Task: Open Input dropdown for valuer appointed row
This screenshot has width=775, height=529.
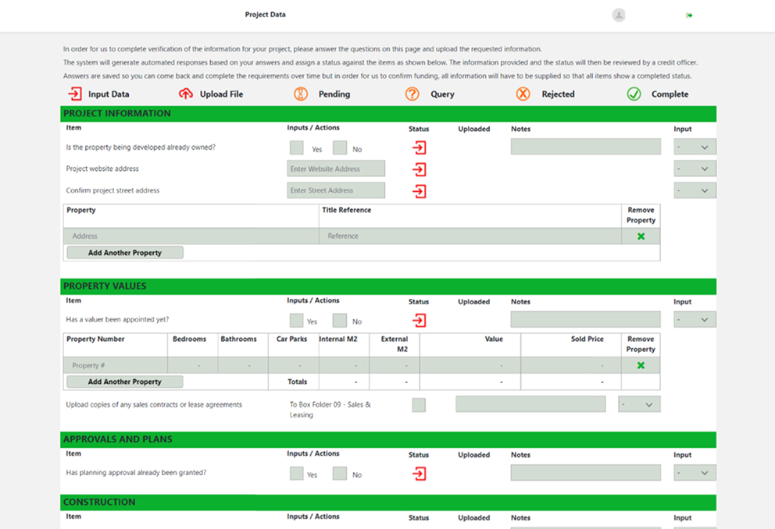Action: pos(695,319)
